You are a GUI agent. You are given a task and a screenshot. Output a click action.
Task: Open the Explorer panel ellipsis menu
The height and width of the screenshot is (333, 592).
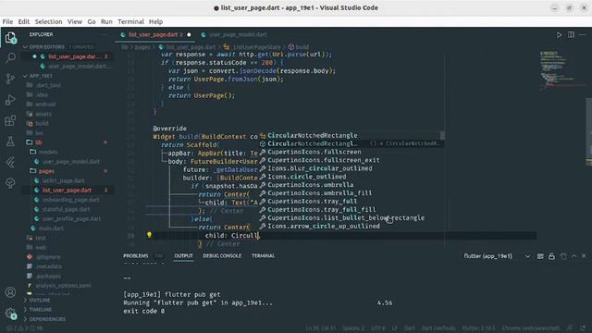[104, 34]
